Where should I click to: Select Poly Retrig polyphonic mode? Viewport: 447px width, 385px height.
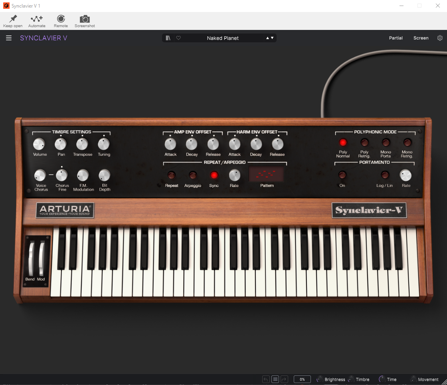click(364, 142)
